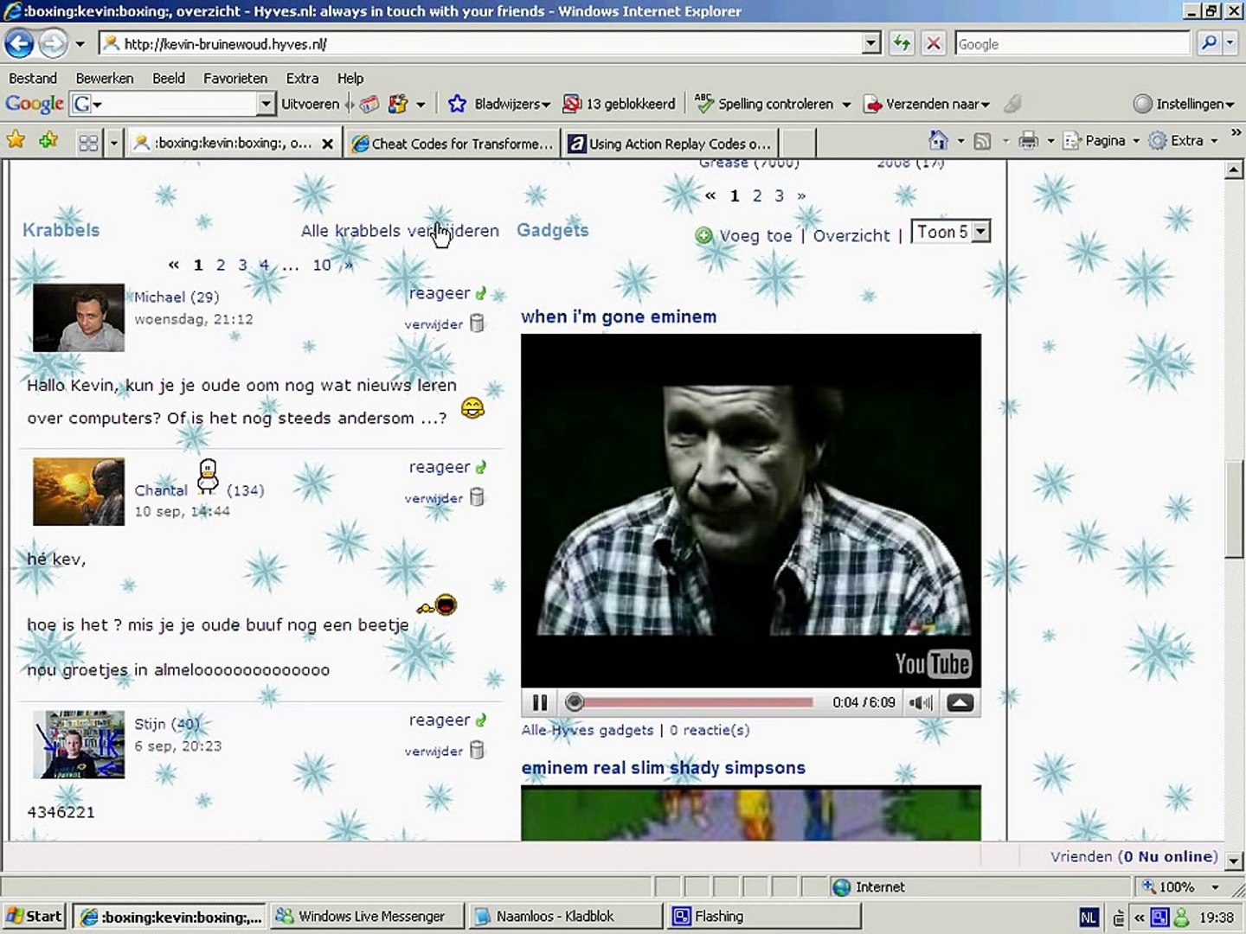The width and height of the screenshot is (1246, 934).
Task: Click 'Verzenden naar' in the Google toolbar
Action: pyautogui.click(x=927, y=104)
